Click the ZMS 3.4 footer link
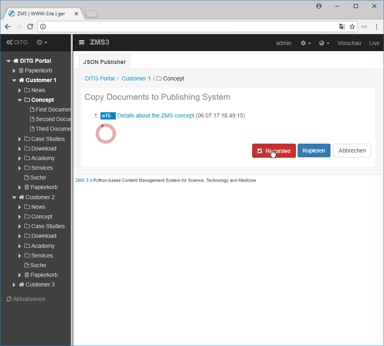Screen dimensions: 384x346 tap(84, 180)
